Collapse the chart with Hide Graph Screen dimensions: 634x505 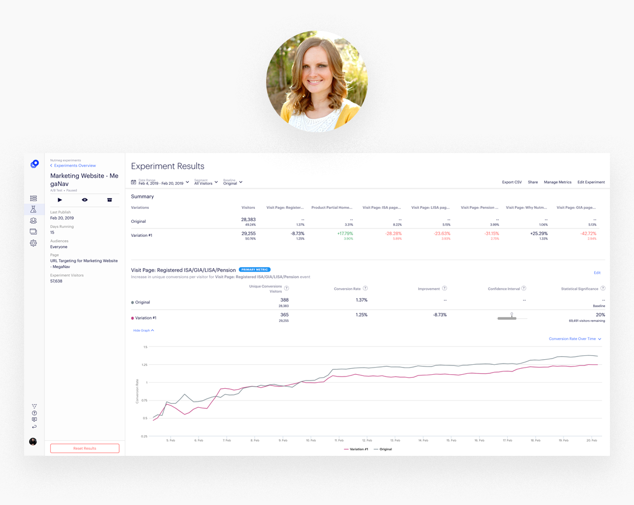coord(144,331)
